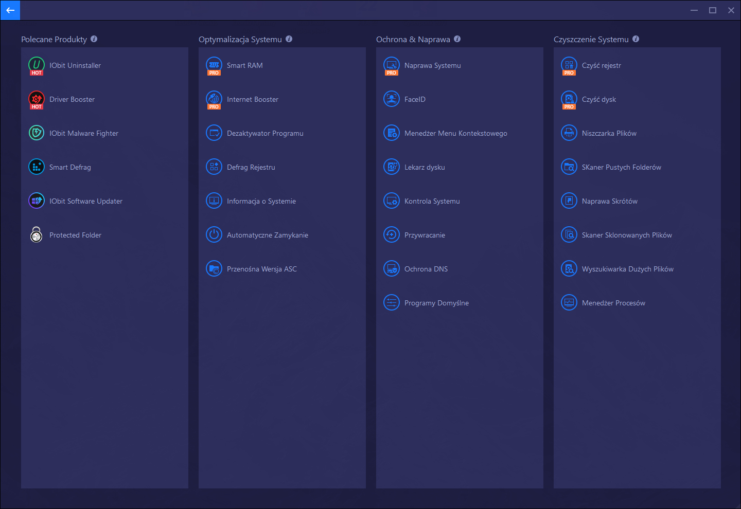Click the Programy Domyślne label

(436, 303)
